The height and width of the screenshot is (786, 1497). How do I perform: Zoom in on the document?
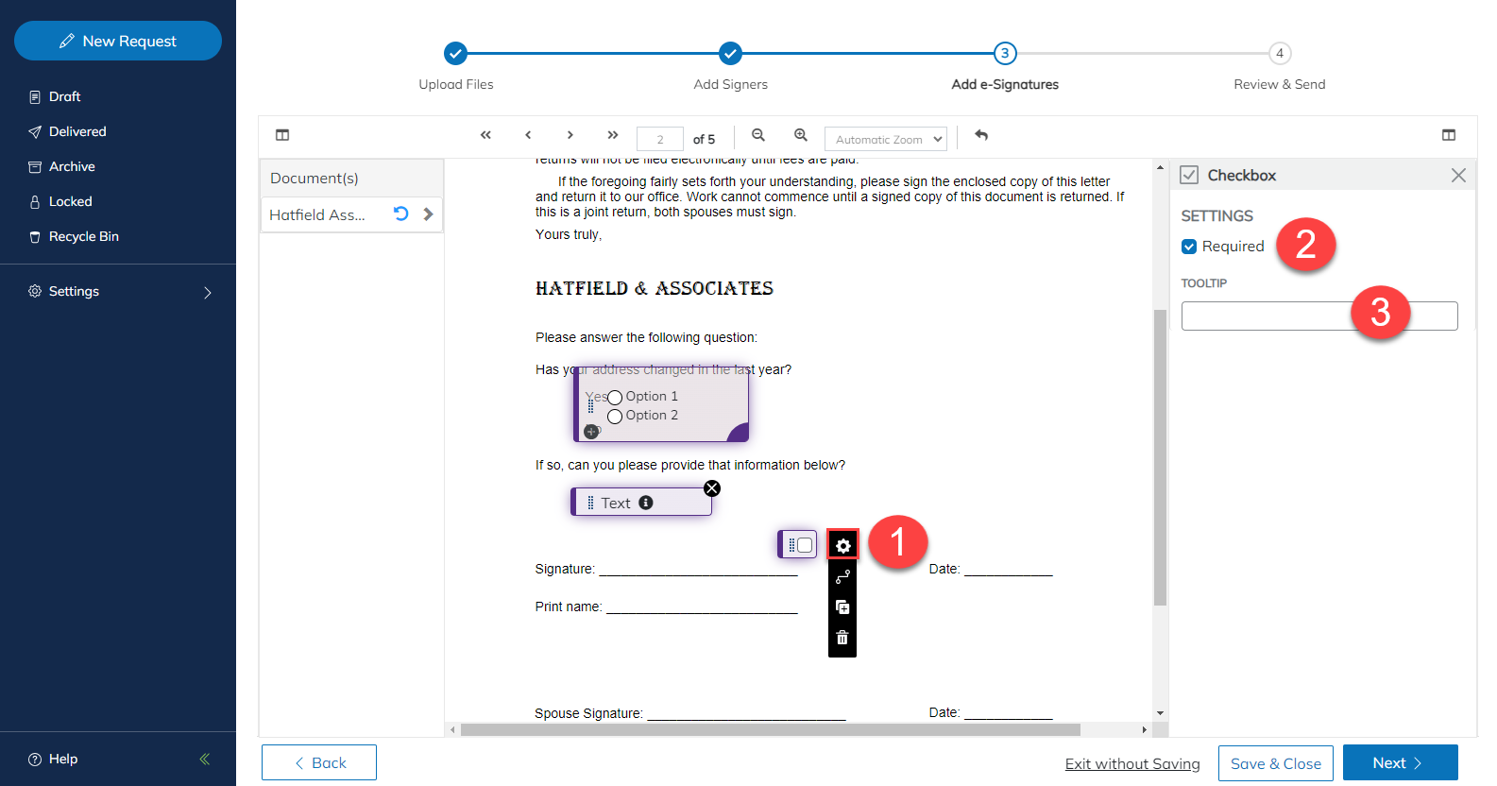tap(801, 135)
